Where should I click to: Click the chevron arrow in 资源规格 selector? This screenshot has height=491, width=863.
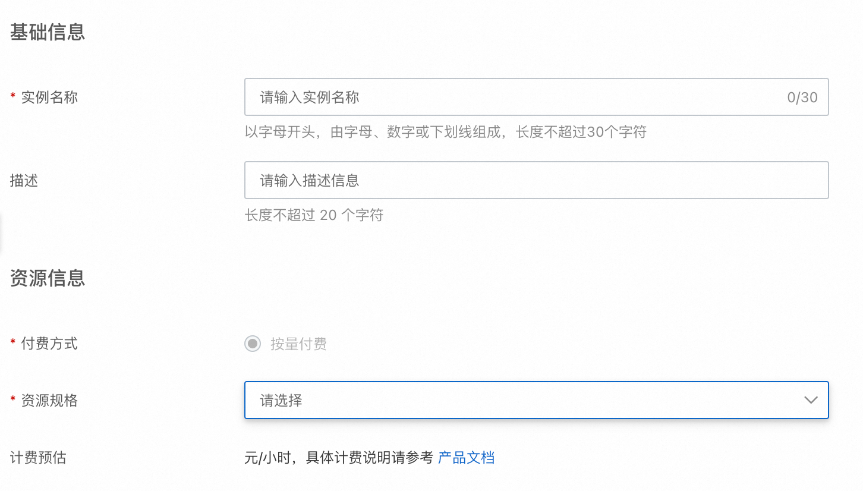tap(811, 400)
